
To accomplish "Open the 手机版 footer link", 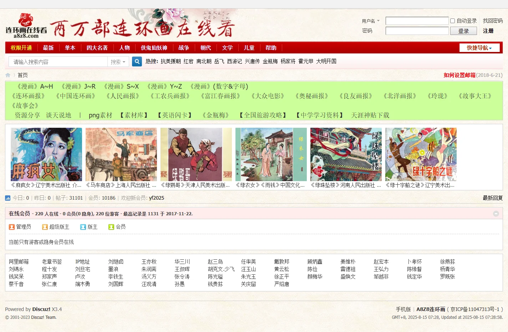I will (x=403, y=309).
